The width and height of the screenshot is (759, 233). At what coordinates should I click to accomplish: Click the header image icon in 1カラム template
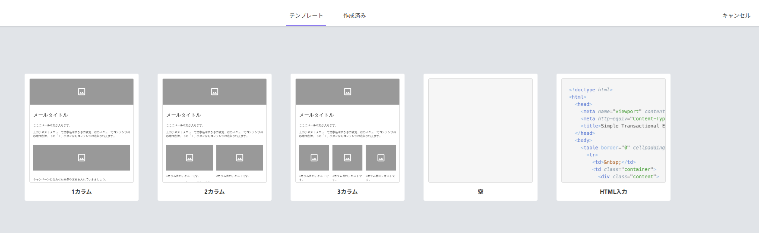pos(82,91)
